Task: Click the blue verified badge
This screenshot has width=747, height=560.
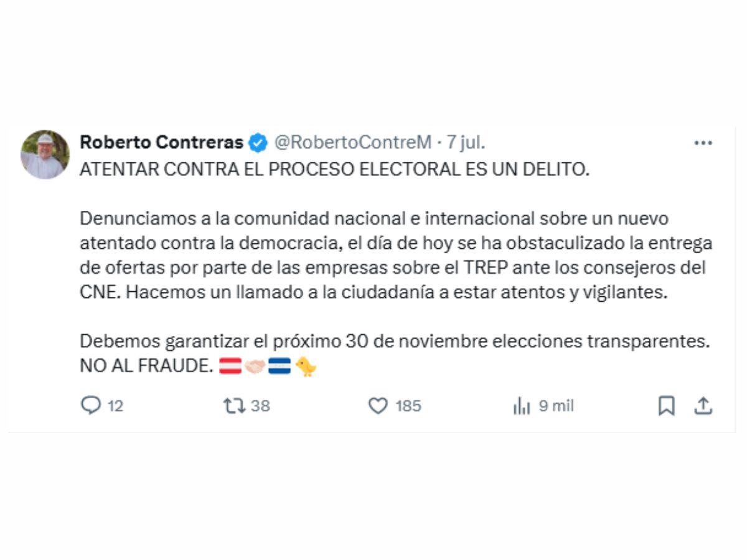Action: pyautogui.click(x=258, y=143)
